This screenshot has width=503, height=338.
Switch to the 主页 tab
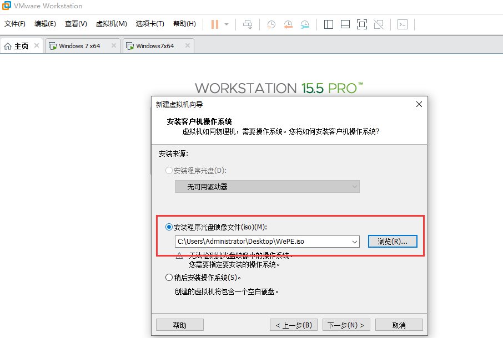pos(21,46)
